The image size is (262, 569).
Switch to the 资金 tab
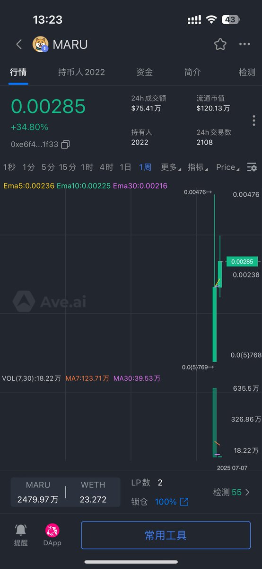pyautogui.click(x=144, y=72)
